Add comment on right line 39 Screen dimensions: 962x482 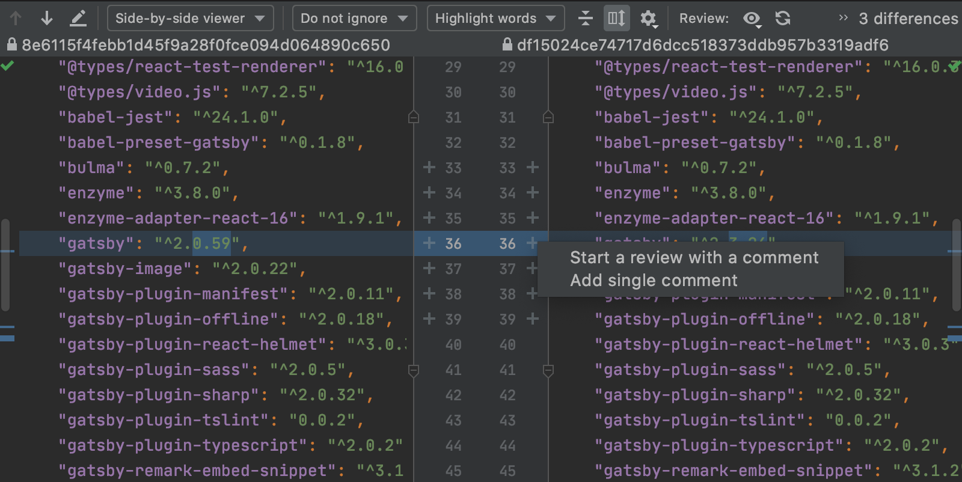[533, 319]
